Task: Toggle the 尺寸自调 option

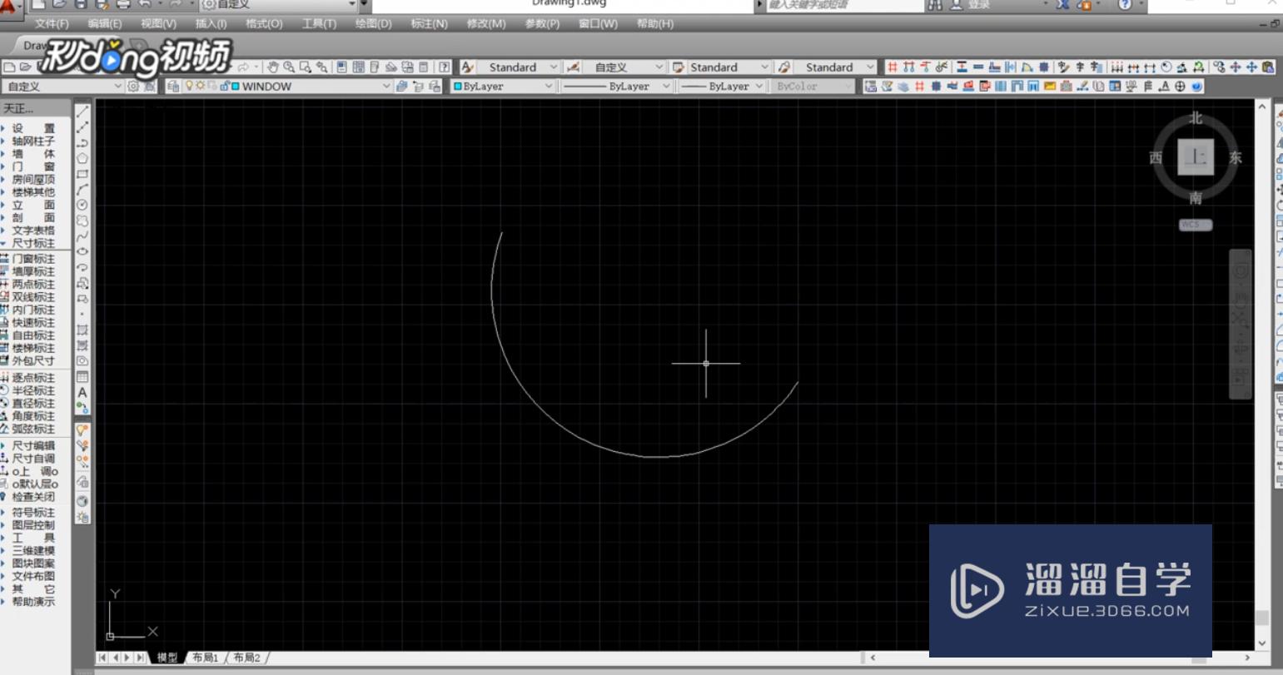Action: [x=33, y=459]
